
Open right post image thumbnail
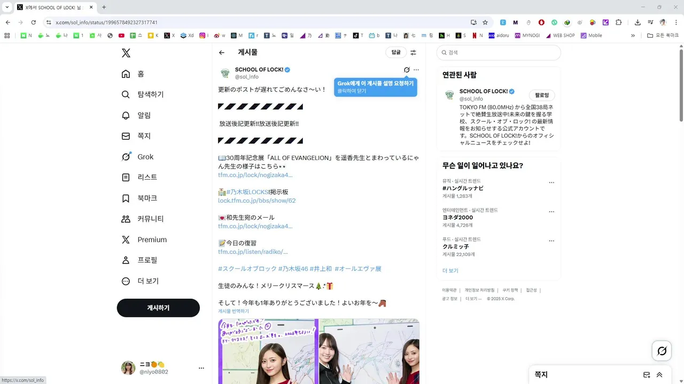[369, 351]
